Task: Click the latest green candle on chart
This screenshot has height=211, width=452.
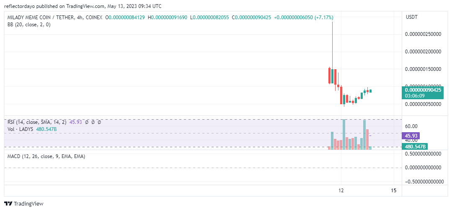Action: click(370, 91)
